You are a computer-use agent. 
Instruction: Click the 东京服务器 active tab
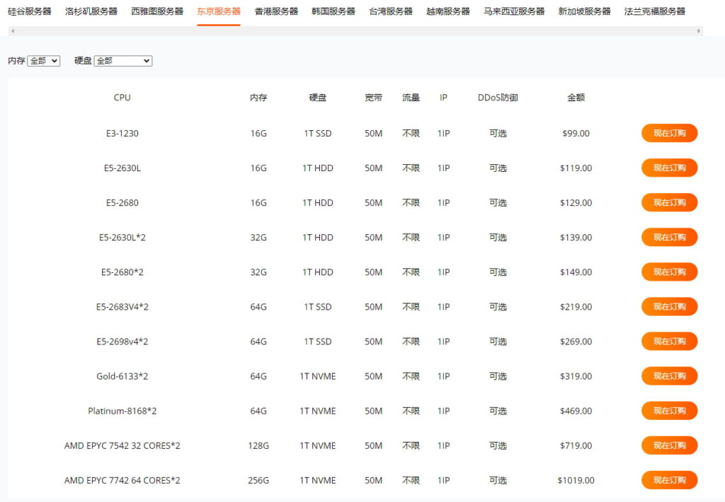[x=219, y=11]
